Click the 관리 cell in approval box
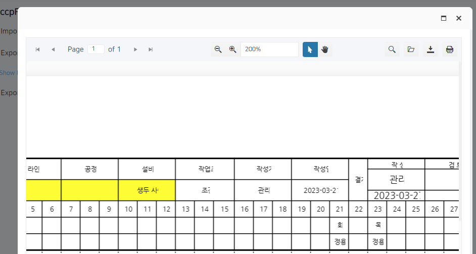Screen dimensions: 476x254 (396, 180)
